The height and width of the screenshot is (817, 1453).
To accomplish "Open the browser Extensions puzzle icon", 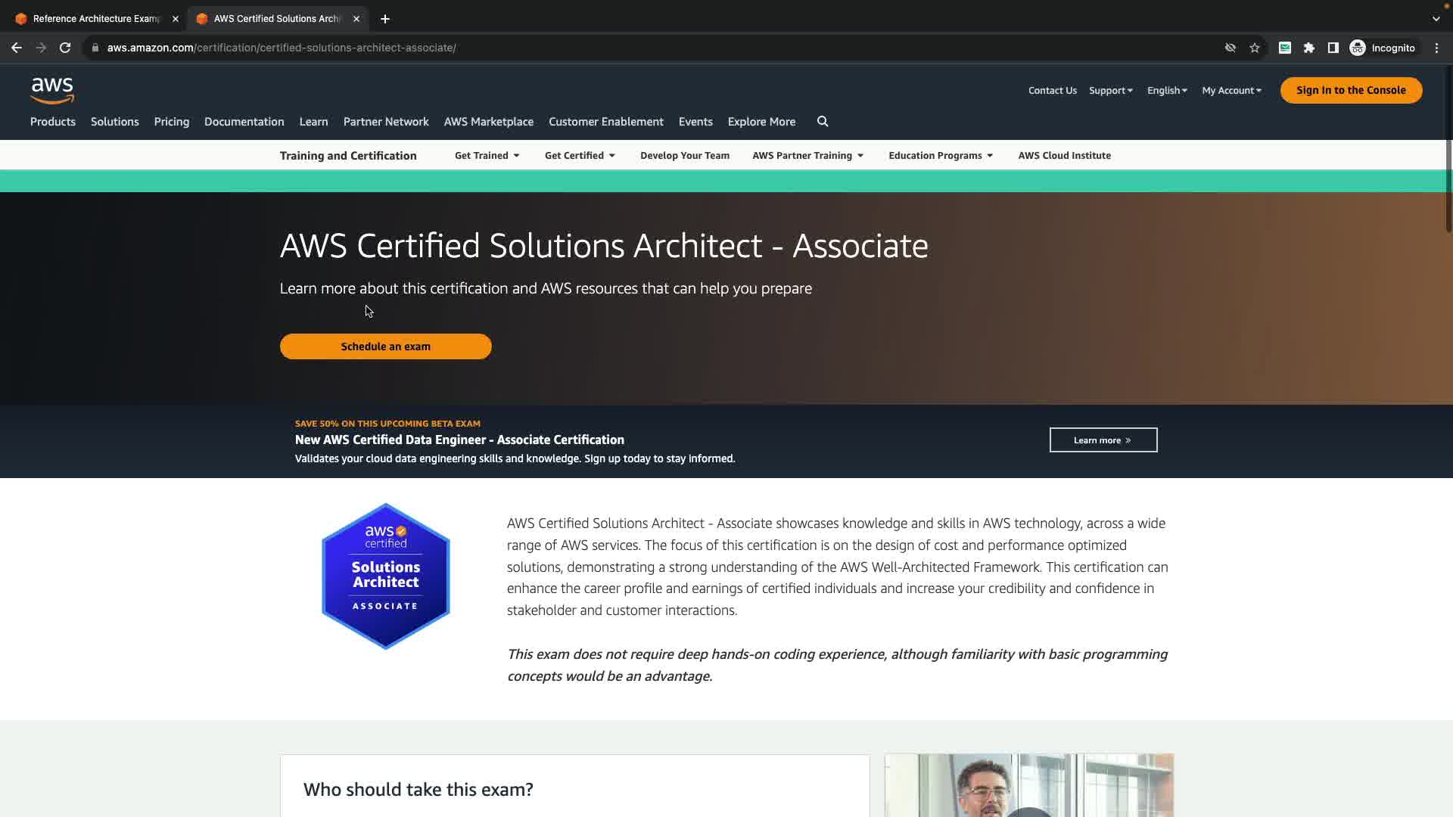I will [1309, 48].
